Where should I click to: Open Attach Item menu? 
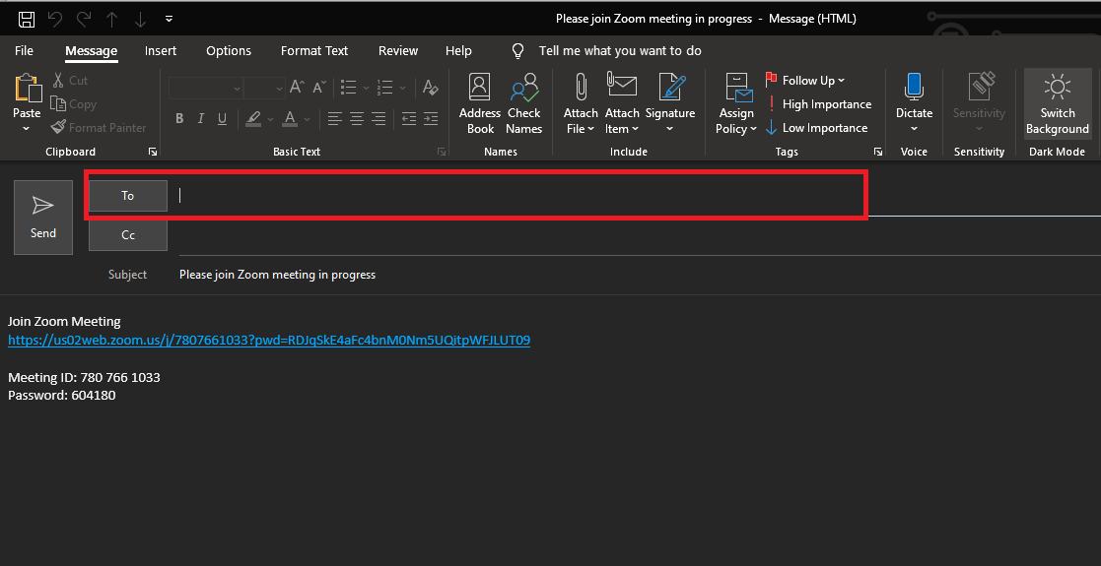623,103
